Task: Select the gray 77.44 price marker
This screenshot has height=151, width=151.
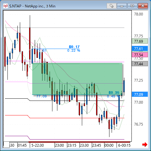Action: pyautogui.click(x=140, y=64)
